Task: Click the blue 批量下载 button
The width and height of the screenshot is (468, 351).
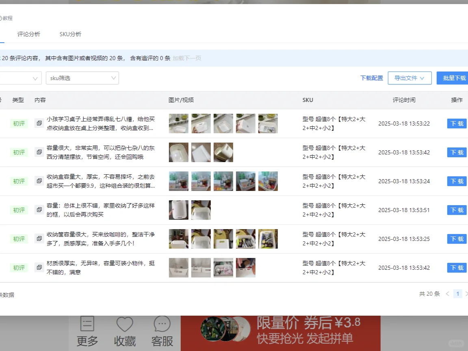Action: tap(456, 78)
